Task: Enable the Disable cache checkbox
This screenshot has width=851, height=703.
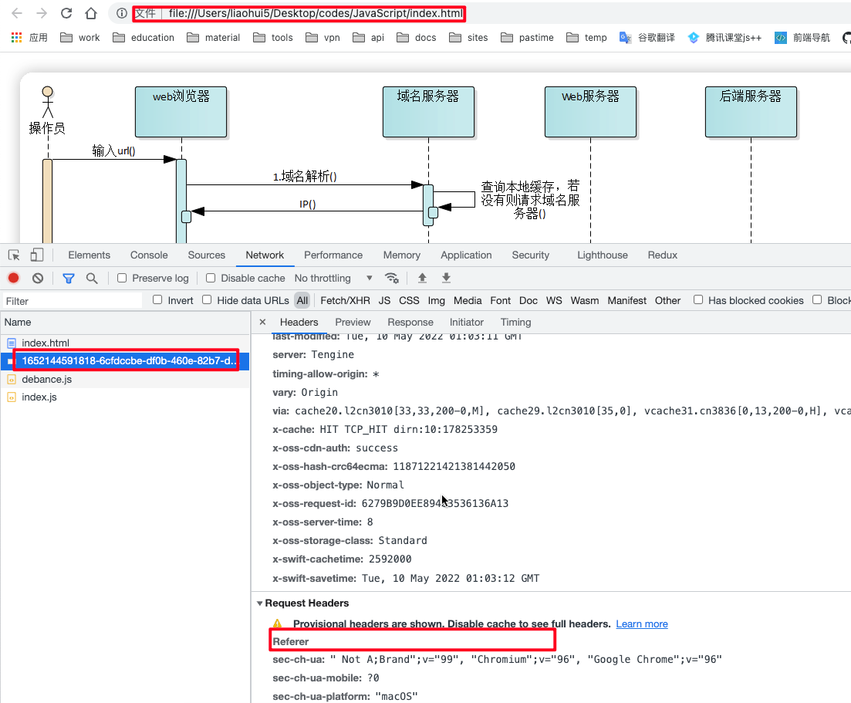Action: pos(211,278)
